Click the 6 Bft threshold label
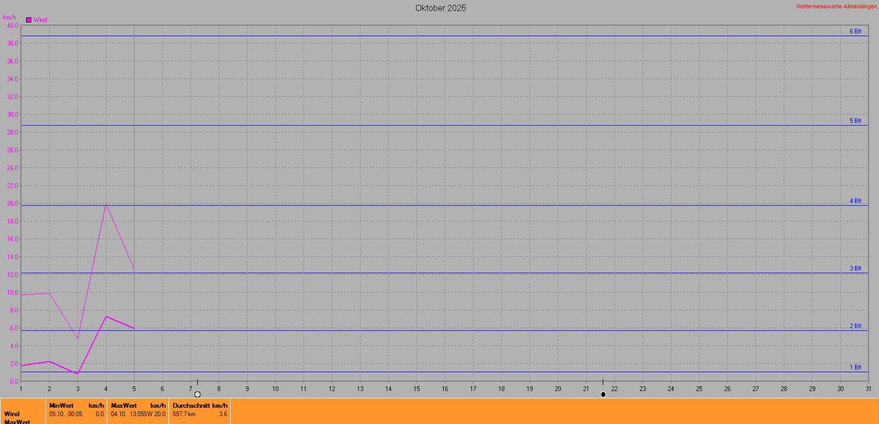This screenshot has height=424, width=879. [855, 31]
